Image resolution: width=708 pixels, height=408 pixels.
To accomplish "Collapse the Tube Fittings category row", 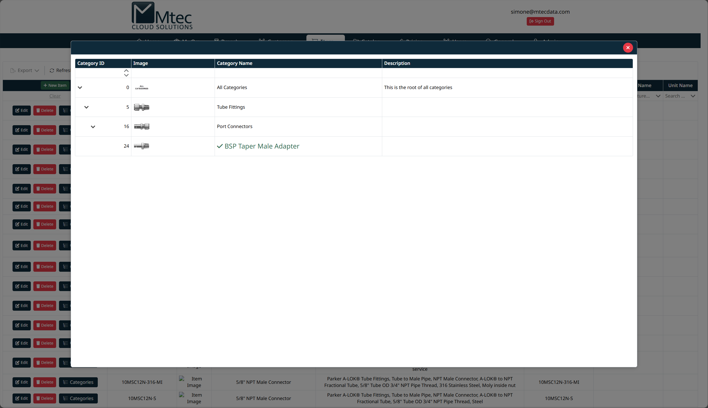I will coord(86,107).
